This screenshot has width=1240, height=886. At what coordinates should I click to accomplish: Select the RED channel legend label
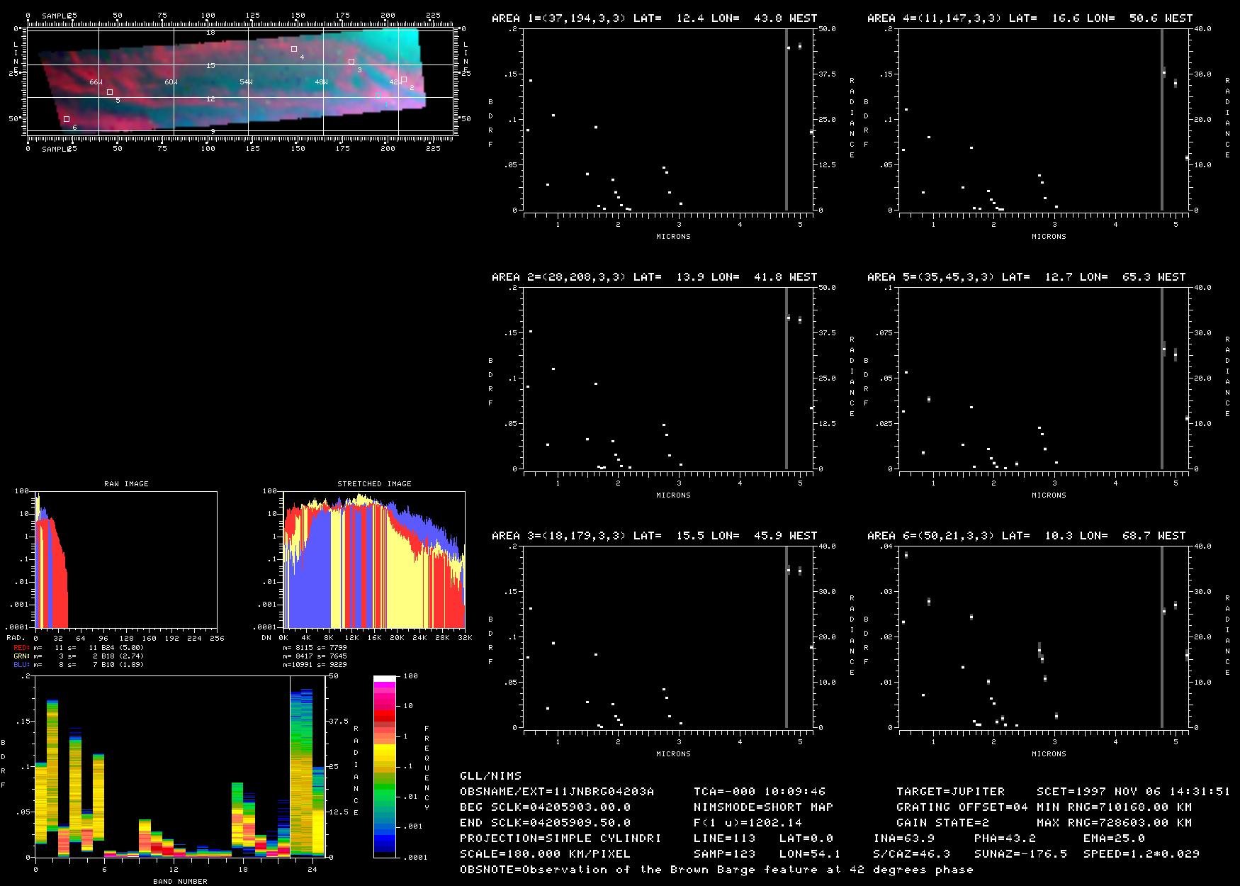coord(21,648)
